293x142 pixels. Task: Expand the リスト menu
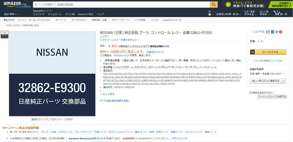[x=264, y=14]
